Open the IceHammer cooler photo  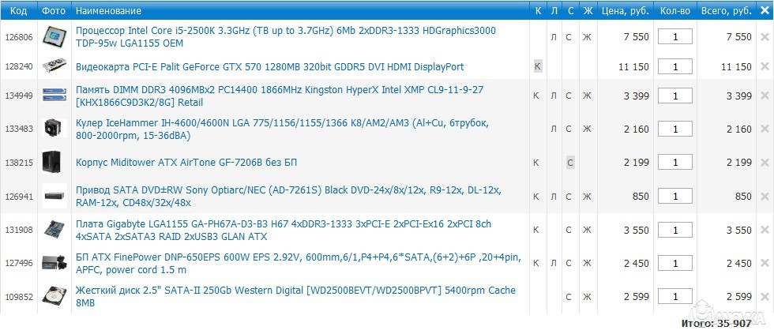[x=52, y=129]
